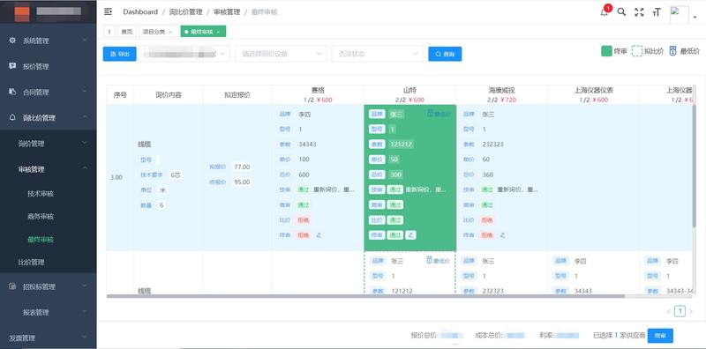Go to pagination page 1
Image resolution: width=706 pixels, height=349 pixels.
pyautogui.click(x=680, y=311)
